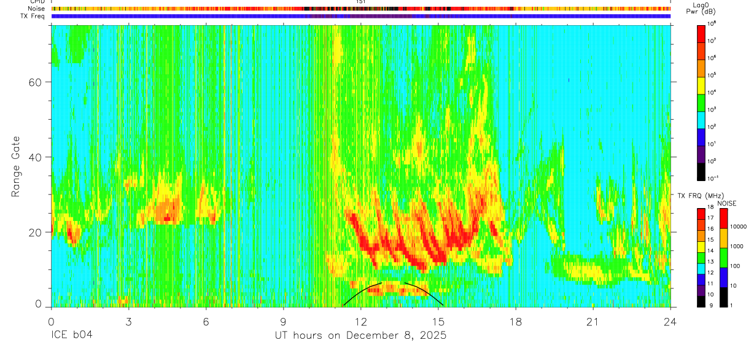Click the '100' label in the NOISE legend

click(734, 266)
